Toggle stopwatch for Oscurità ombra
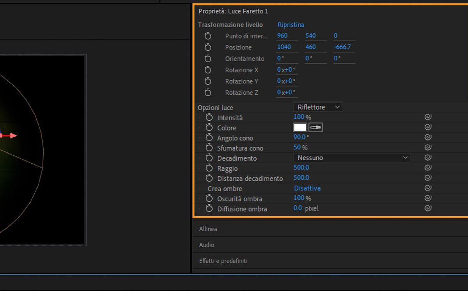 coord(209,198)
